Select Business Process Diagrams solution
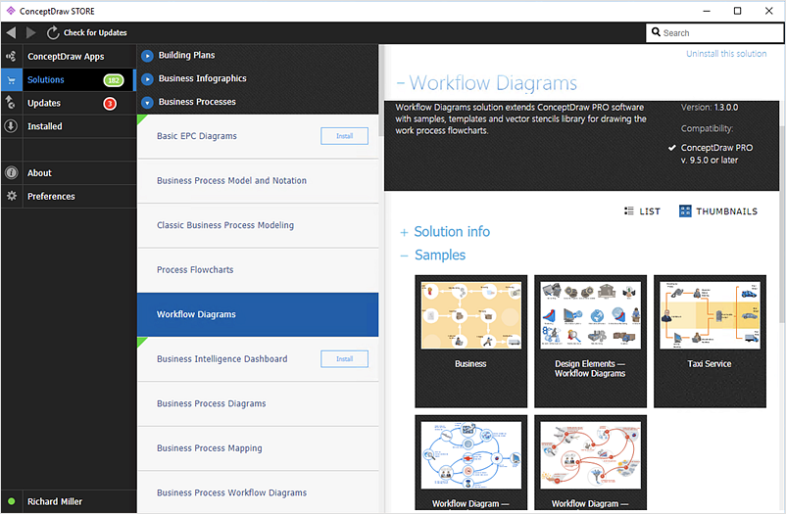The width and height of the screenshot is (786, 514). click(258, 403)
